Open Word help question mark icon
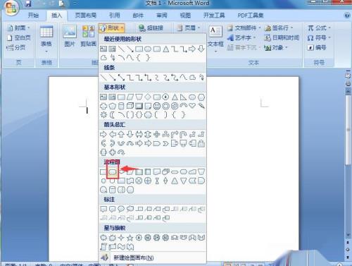The height and width of the screenshot is (266, 352). click(x=347, y=16)
